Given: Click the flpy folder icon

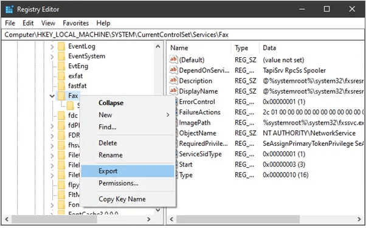Looking at the screenshot, I should coord(61,185).
